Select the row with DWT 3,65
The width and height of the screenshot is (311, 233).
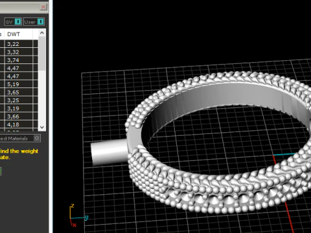[19, 93]
